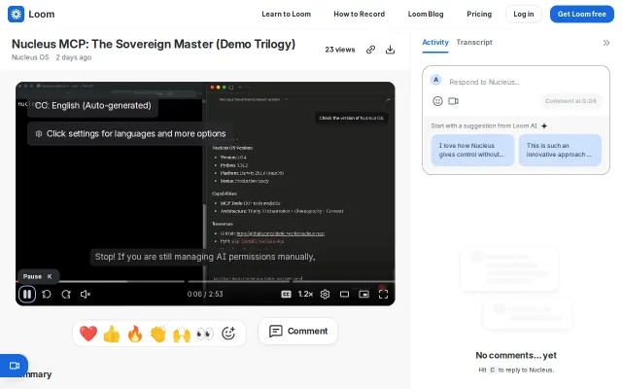This screenshot has width=622, height=389.
Task: React with raised hands emoji
Action: click(182, 334)
